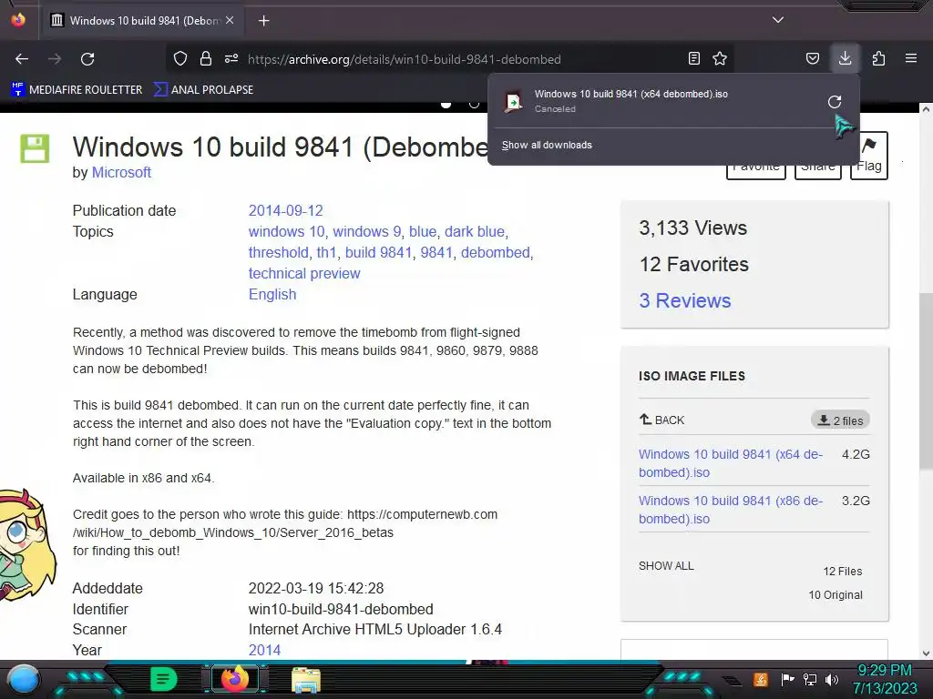
Task: Toggle reader view icon
Action: click(x=693, y=58)
